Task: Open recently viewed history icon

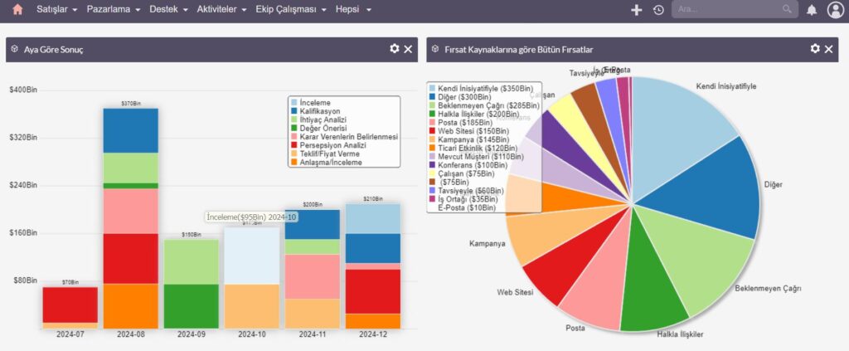Action: (x=658, y=10)
